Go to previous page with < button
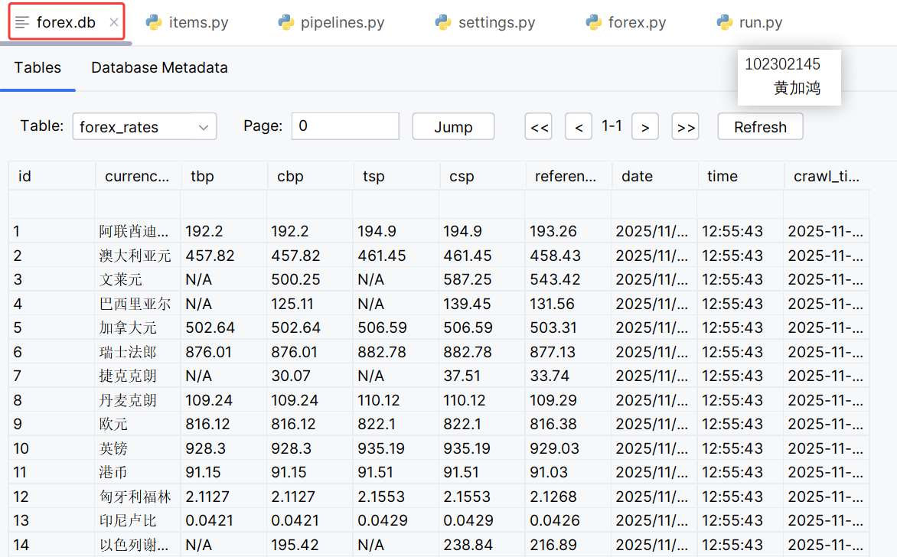 [579, 126]
